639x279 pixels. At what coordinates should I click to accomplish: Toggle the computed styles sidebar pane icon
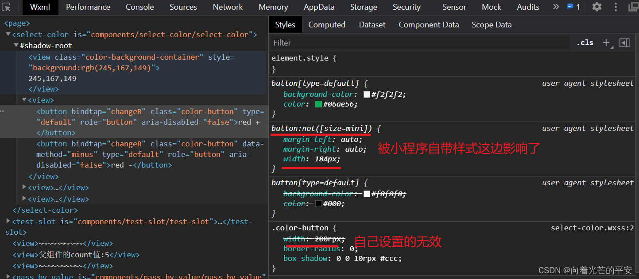624,42
